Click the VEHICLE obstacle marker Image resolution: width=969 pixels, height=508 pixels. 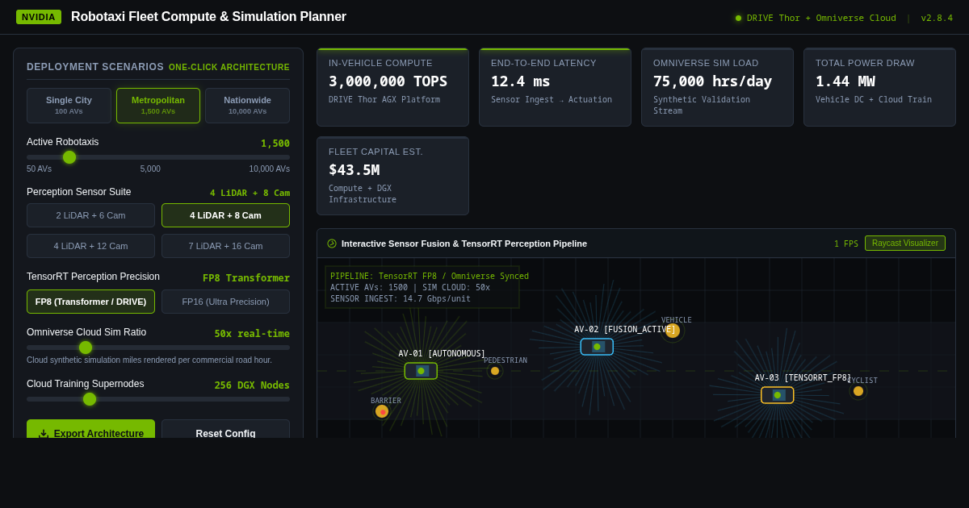(673, 331)
